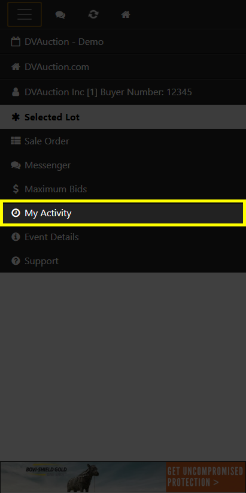Click the asterisk icon on Selected Lot
This screenshot has width=246, height=493.
[x=16, y=117]
